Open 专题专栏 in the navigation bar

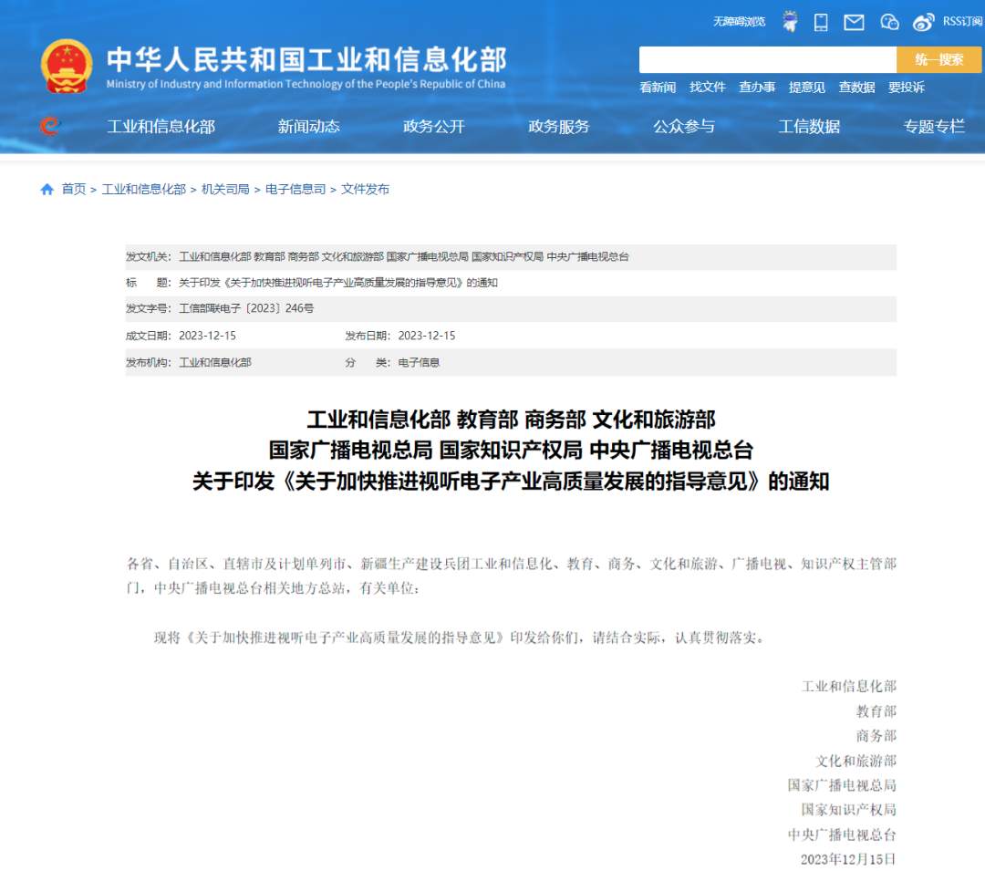click(x=934, y=127)
